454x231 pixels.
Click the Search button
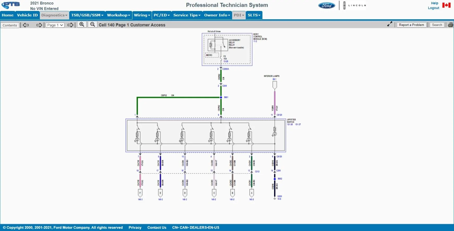[437, 25]
